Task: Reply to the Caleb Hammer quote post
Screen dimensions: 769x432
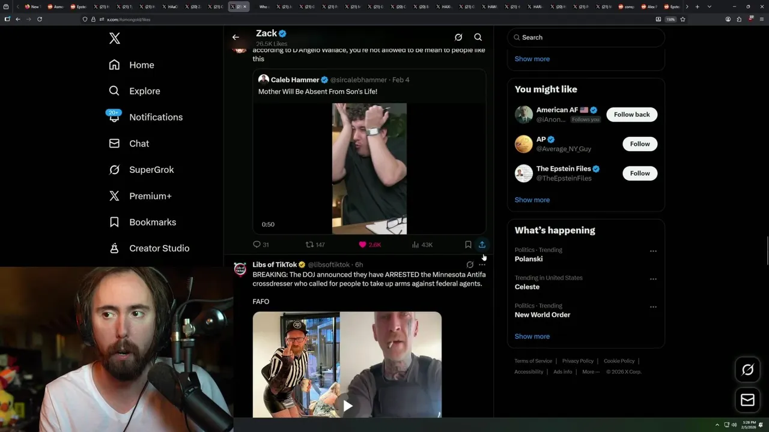Action: (261, 245)
